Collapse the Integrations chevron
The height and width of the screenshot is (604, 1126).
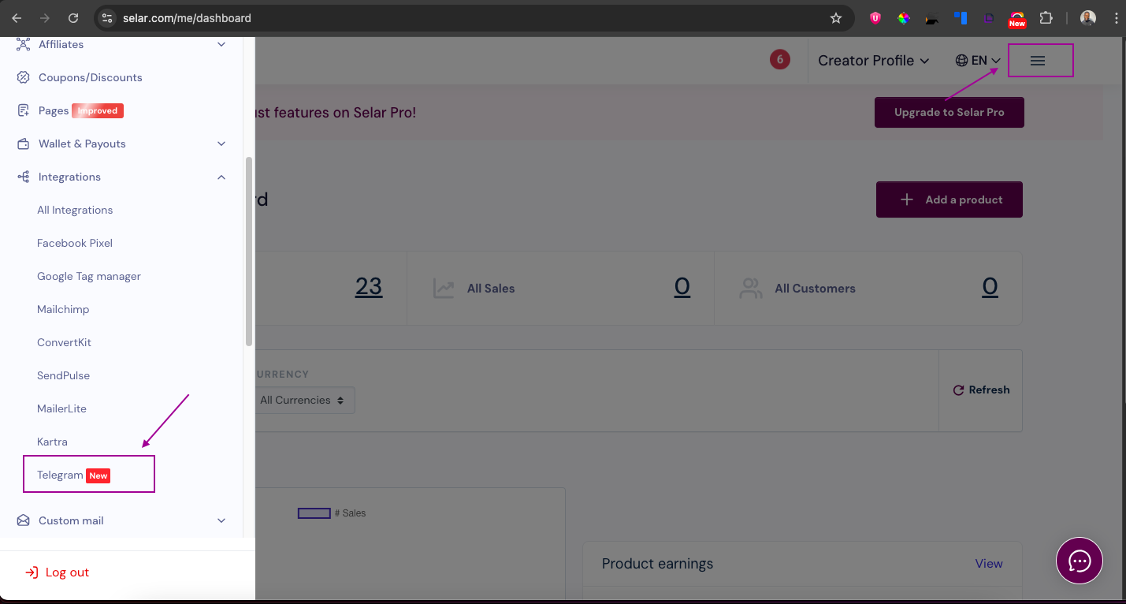click(x=221, y=177)
